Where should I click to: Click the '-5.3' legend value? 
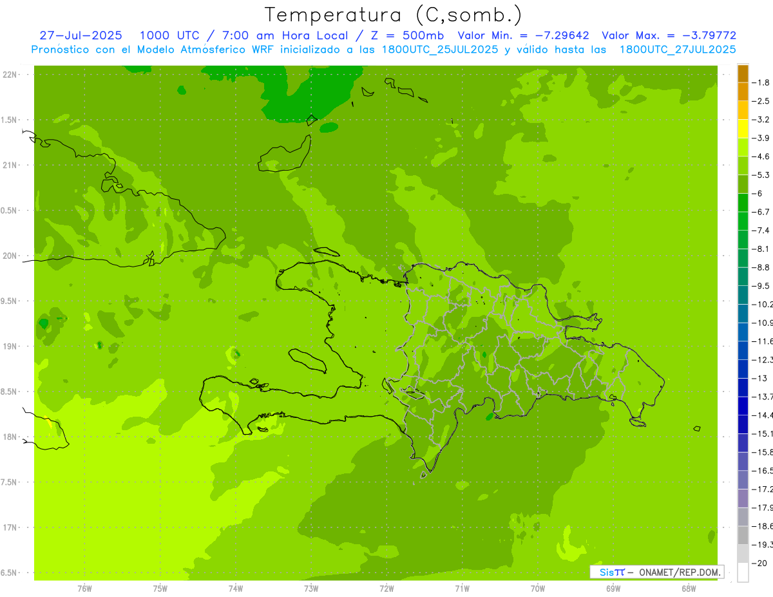point(761,175)
